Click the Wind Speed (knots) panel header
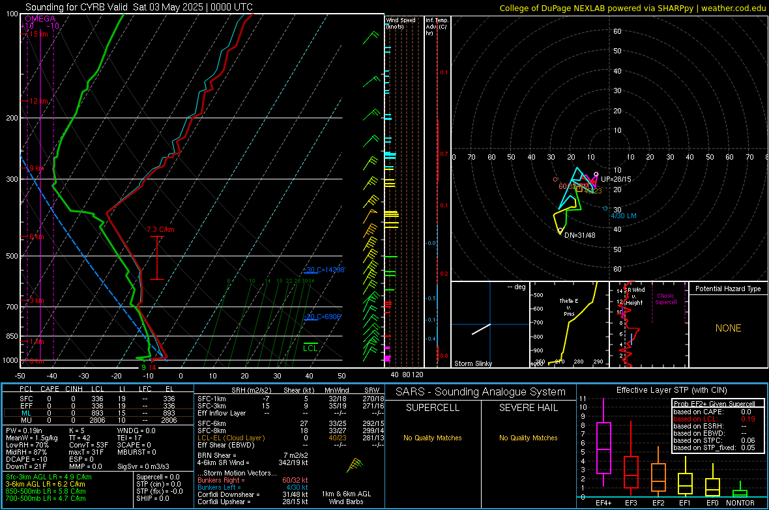Screen dimensions: 769x510 point(401,23)
